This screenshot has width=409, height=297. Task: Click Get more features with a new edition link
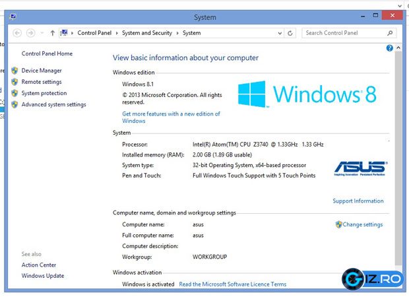point(171,117)
